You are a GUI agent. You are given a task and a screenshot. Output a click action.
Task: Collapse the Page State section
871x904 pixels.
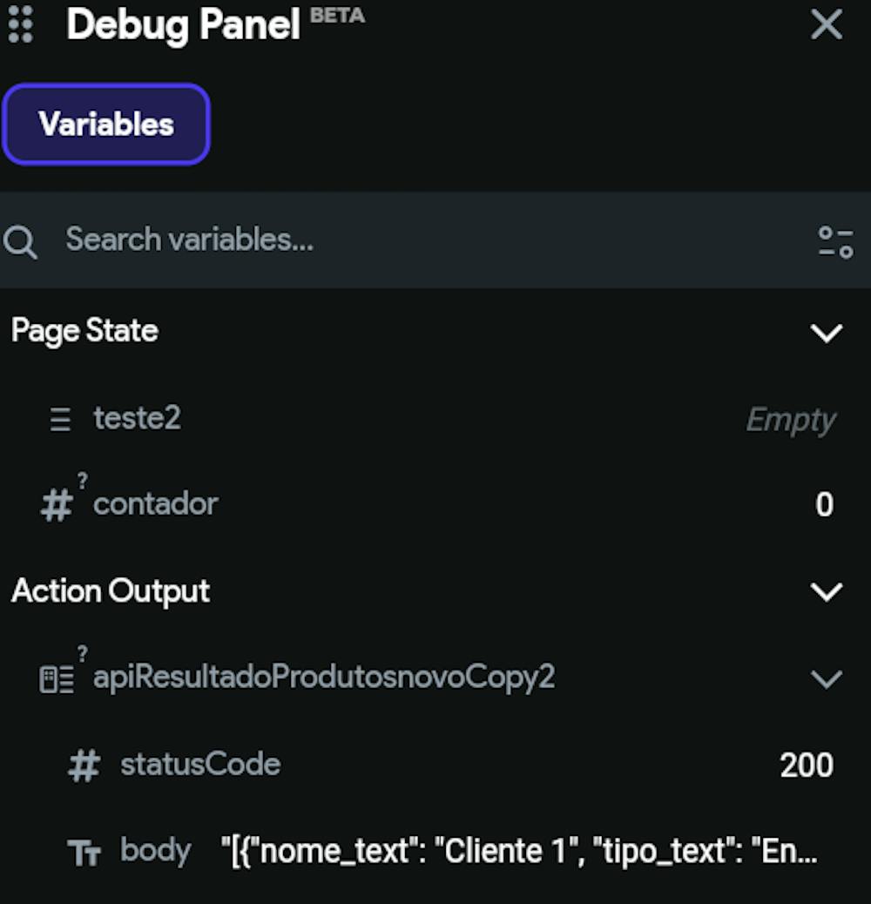pyautogui.click(x=826, y=333)
